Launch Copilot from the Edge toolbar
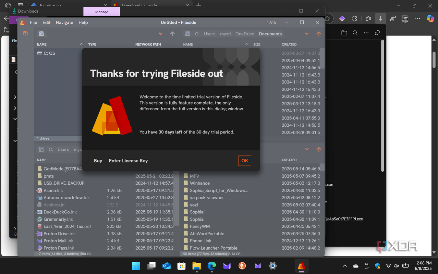 [x=430, y=19]
